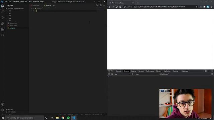Expand the #1 folder in Explorer
The height and width of the screenshot is (120, 214).
(x=10, y=11)
